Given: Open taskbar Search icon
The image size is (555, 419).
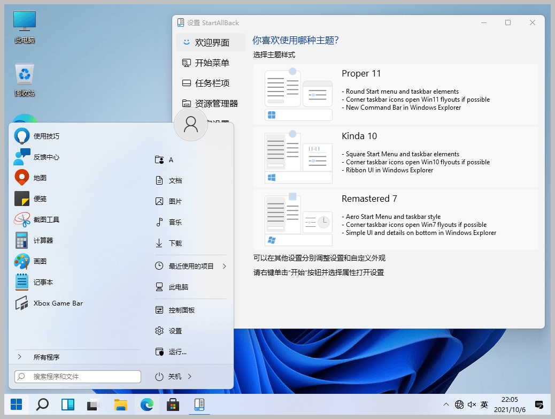Looking at the screenshot, I should click(x=42, y=404).
